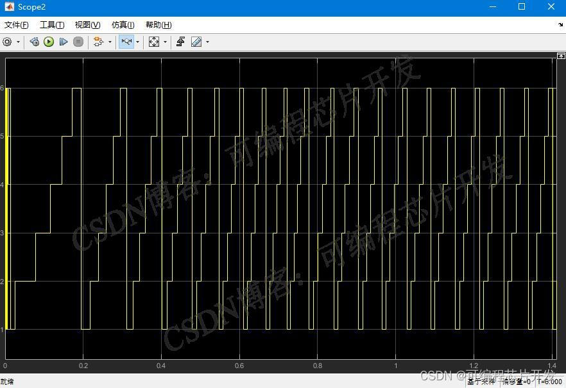
Task: Scale the axes limits to fit
Action: 154,42
